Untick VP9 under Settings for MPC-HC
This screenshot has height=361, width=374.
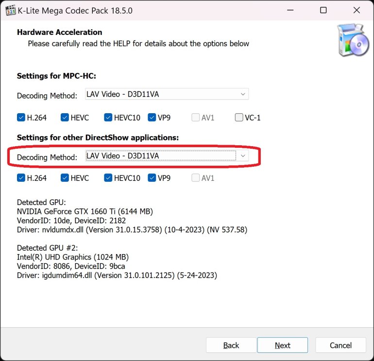click(x=152, y=117)
